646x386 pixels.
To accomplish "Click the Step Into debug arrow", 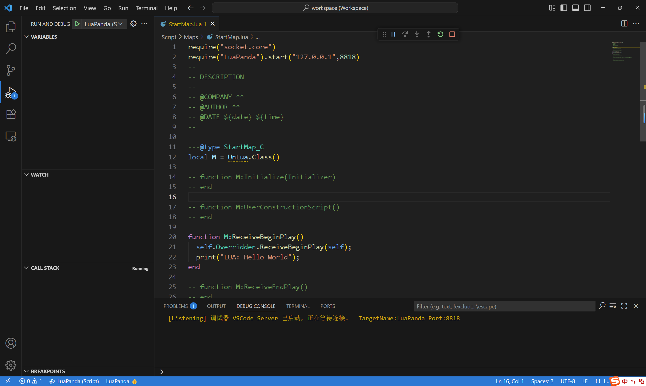I will coord(417,34).
